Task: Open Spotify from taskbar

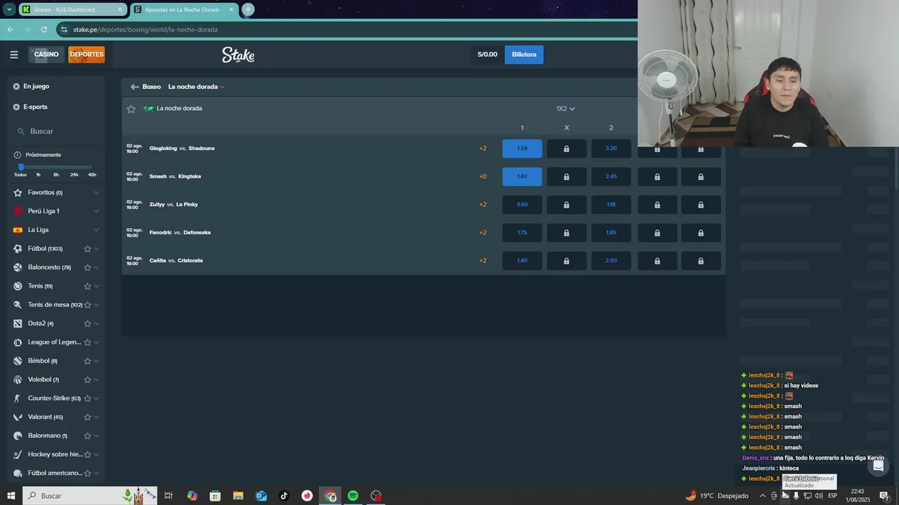Action: [x=353, y=496]
